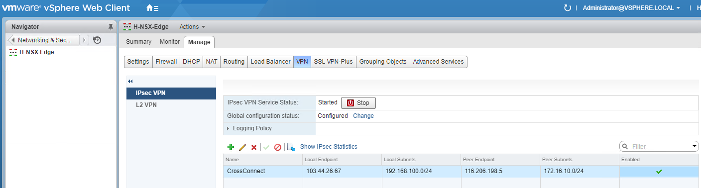The width and height of the screenshot is (701, 188).
Task: Open the Advanced Services sub-tab
Action: [438, 62]
